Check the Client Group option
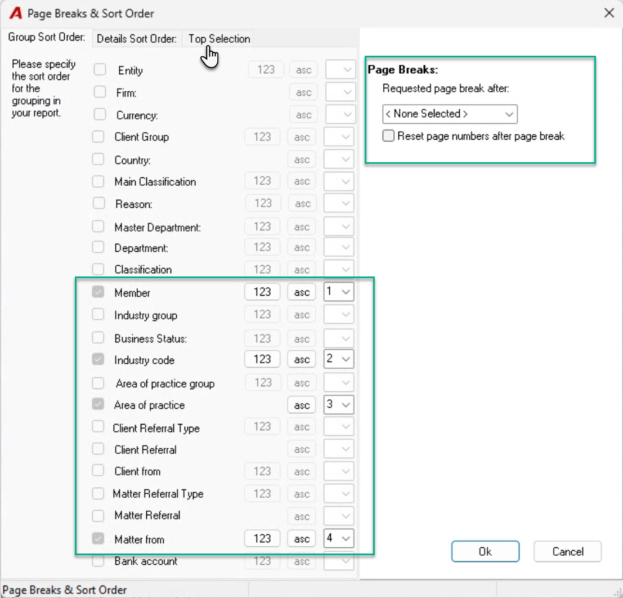Viewport: 623px width, 598px height. [98, 137]
